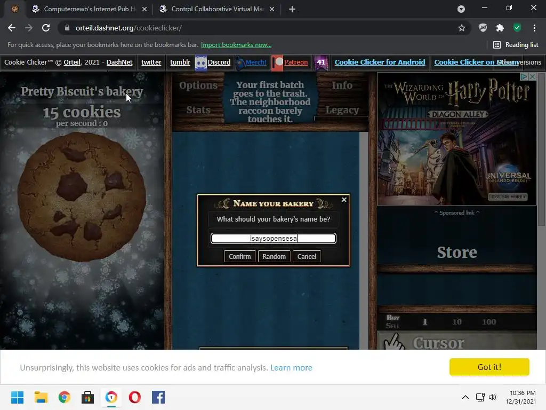The width and height of the screenshot is (546, 410).
Task: Open the twitter link
Action: pyautogui.click(x=151, y=62)
